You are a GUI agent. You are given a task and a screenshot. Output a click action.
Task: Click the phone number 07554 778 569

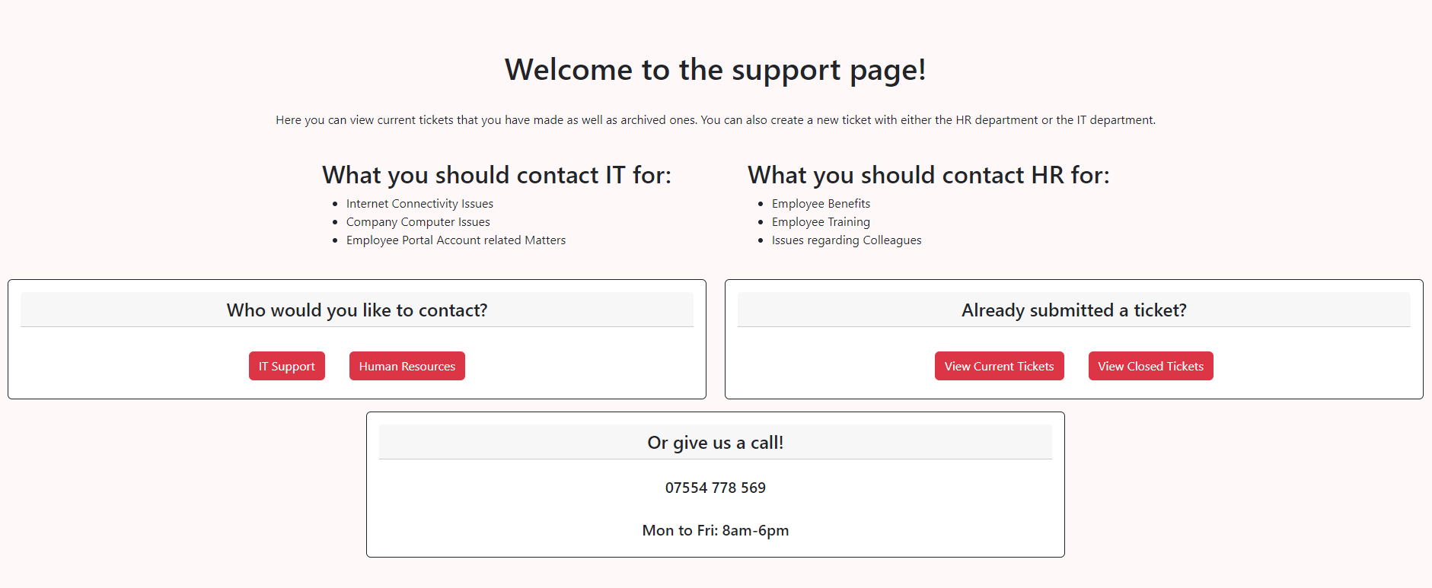pos(715,488)
